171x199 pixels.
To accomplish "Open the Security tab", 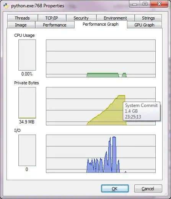I will point(81,18).
